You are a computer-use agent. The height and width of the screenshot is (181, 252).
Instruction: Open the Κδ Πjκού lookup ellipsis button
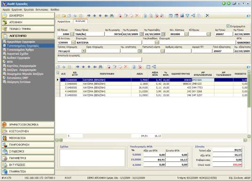(x=72, y=34)
